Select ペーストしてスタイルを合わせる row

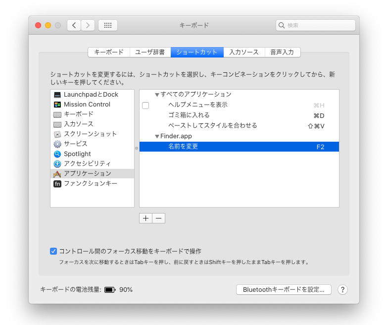tap(240, 126)
